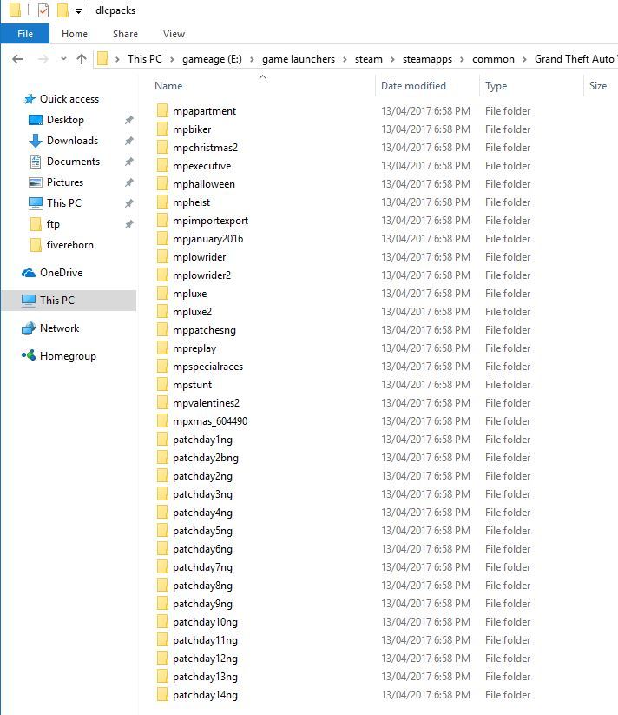Viewport: 618px width, 715px height.
Task: Click steam breadcrumb segment
Action: 368,59
